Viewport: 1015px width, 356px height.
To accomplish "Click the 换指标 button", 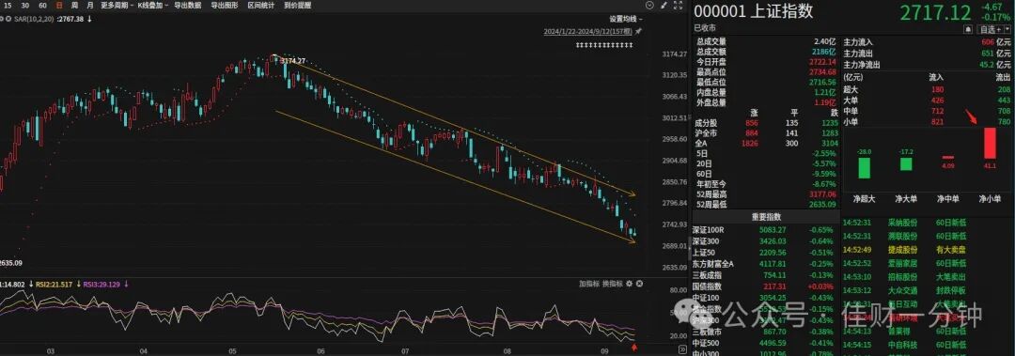I will (613, 284).
